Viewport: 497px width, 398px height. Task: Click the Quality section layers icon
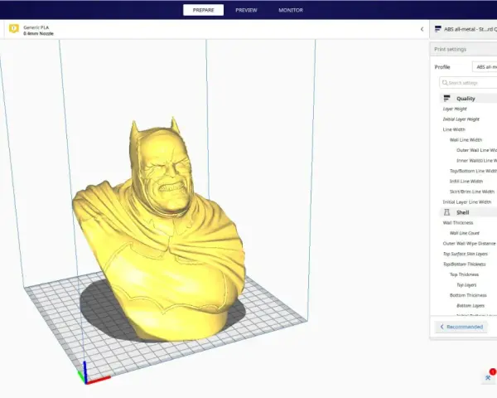point(446,99)
